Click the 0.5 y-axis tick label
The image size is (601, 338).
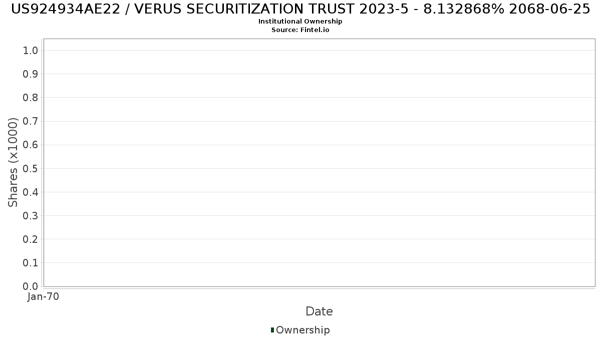tap(30, 168)
